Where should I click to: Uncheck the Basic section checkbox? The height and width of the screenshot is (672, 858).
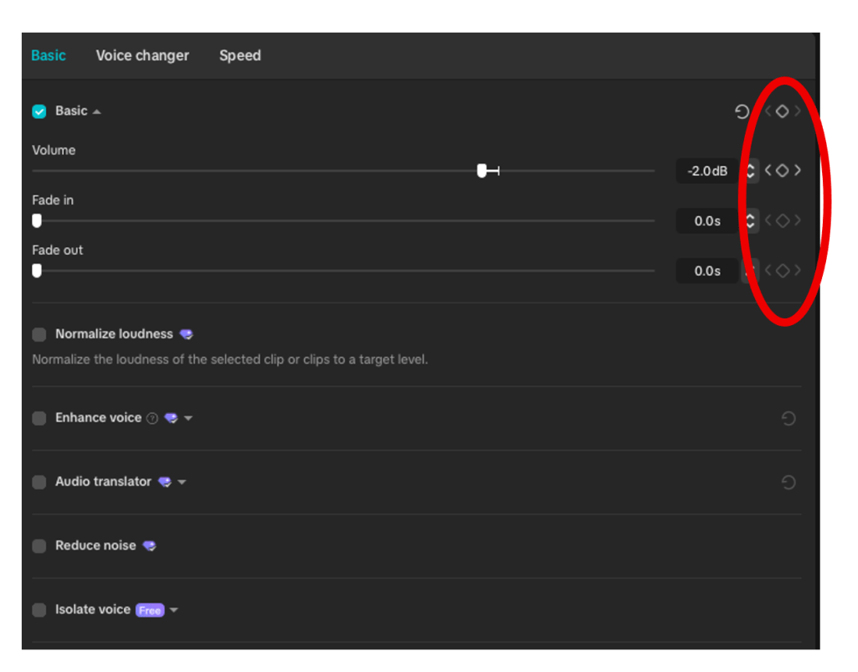pos(39,111)
